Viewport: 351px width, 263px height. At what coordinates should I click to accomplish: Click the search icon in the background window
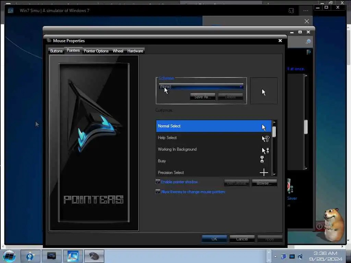[x=308, y=41]
